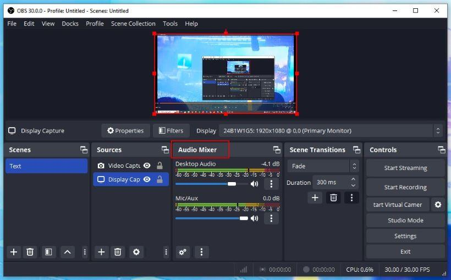Screen dimensions: 451x280
Task: Lock the Display Capture source
Action: tap(159, 179)
